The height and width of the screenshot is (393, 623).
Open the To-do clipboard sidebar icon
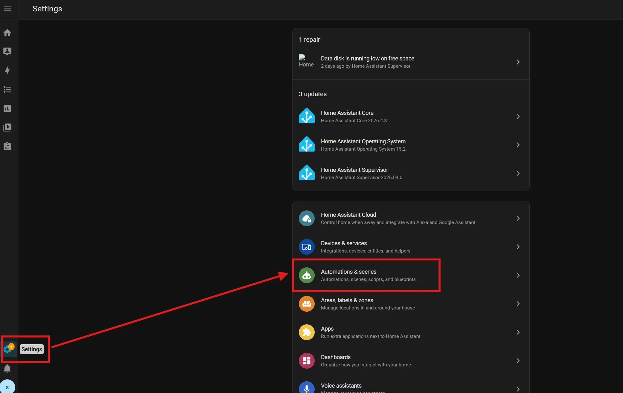(7, 147)
